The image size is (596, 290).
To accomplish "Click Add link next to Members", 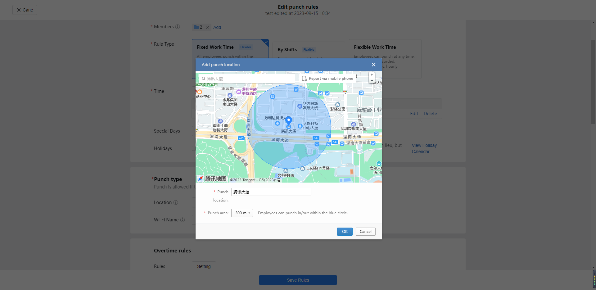I will pyautogui.click(x=217, y=27).
